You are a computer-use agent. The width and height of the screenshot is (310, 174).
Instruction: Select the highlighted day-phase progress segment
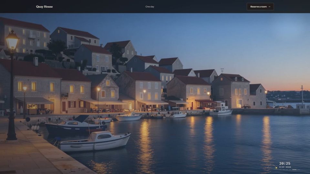coord(294,170)
